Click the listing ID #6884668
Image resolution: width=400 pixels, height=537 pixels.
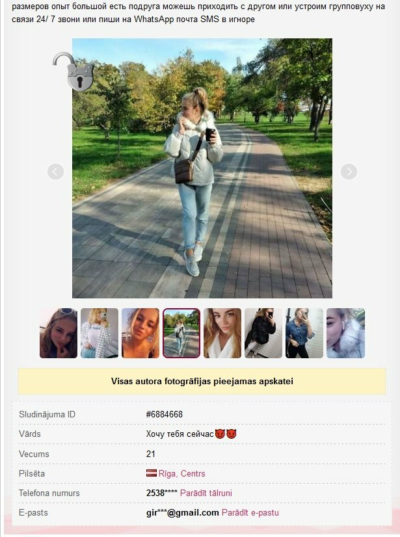[x=164, y=414]
